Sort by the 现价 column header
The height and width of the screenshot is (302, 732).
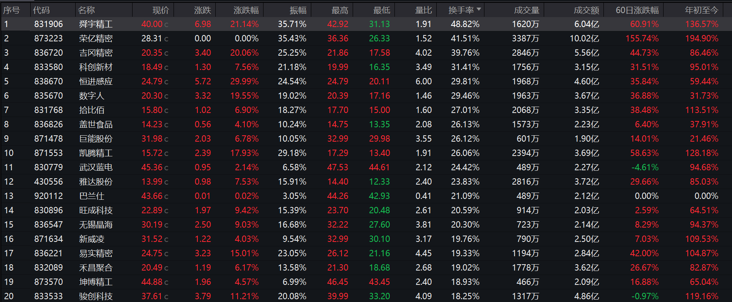click(161, 10)
